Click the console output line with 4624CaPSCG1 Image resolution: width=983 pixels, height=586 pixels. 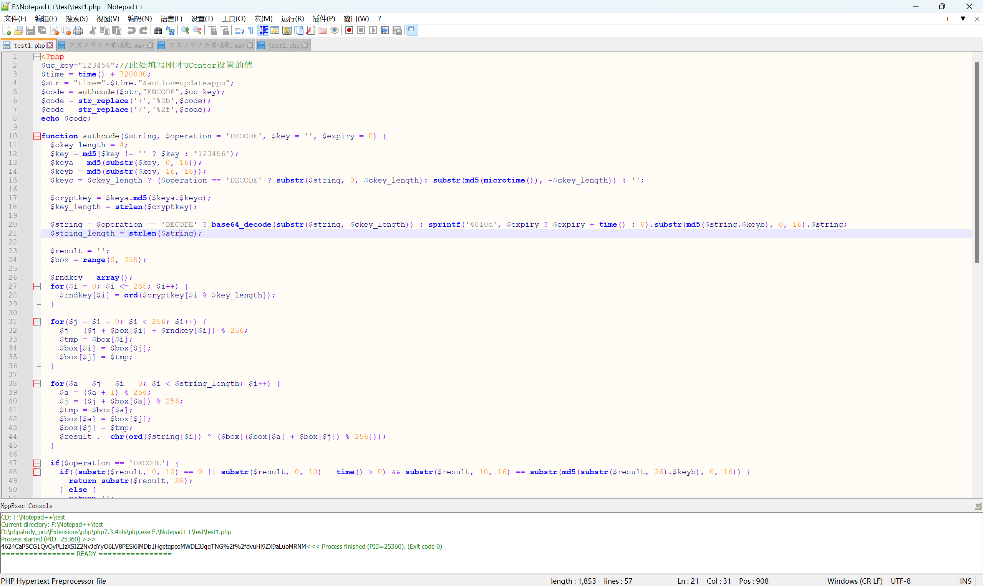click(221, 546)
